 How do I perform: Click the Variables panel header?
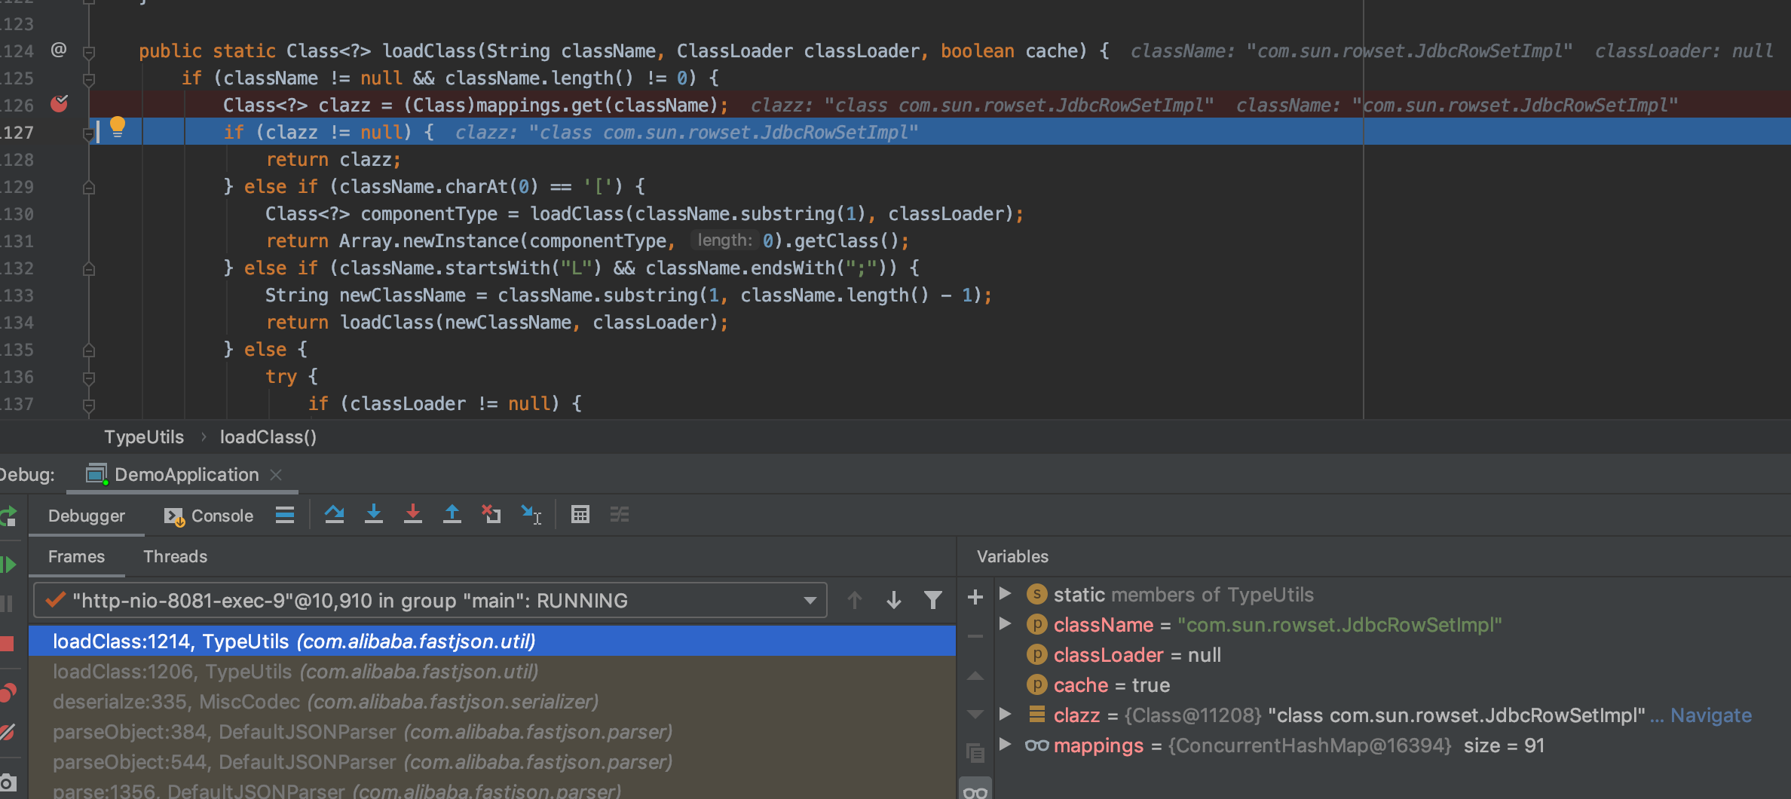[1012, 556]
